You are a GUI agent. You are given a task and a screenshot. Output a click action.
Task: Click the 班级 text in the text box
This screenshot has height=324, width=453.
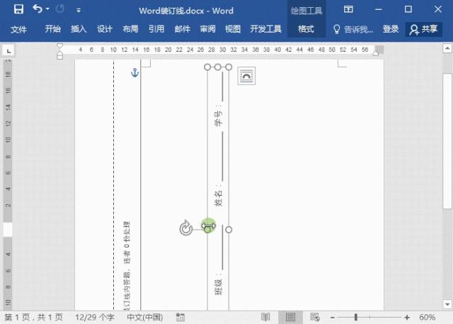coord(219,287)
